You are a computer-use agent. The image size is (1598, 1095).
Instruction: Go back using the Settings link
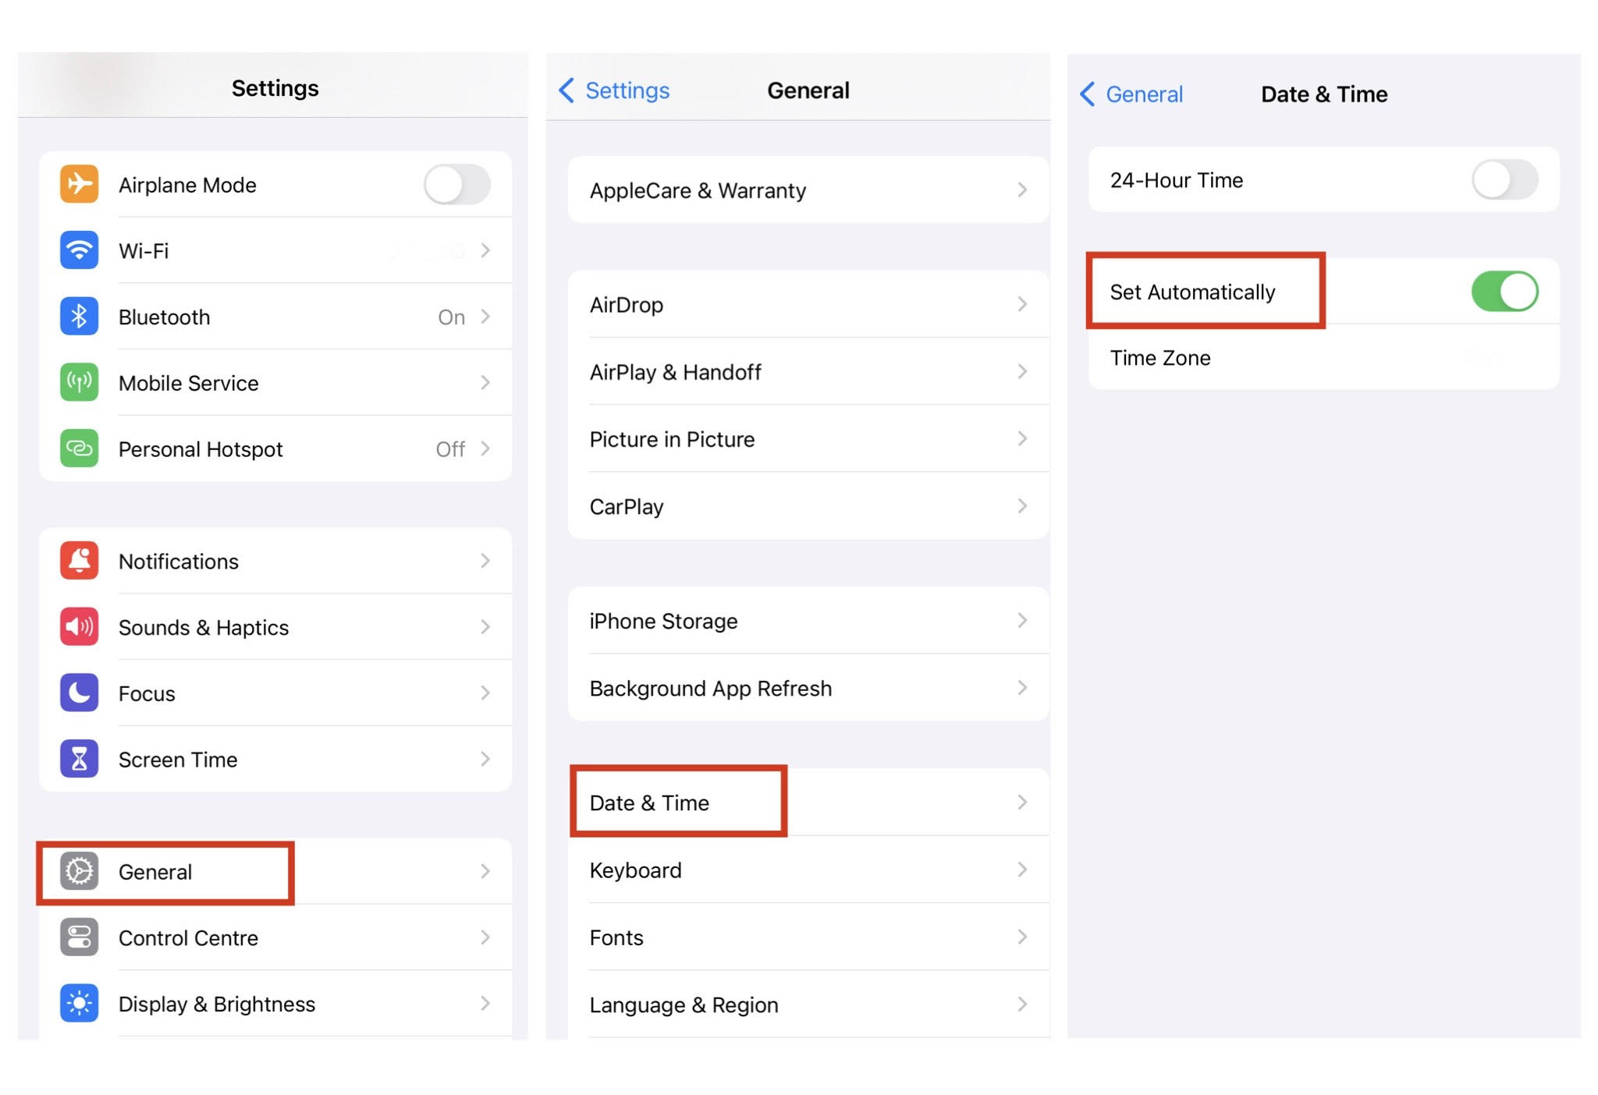[615, 90]
